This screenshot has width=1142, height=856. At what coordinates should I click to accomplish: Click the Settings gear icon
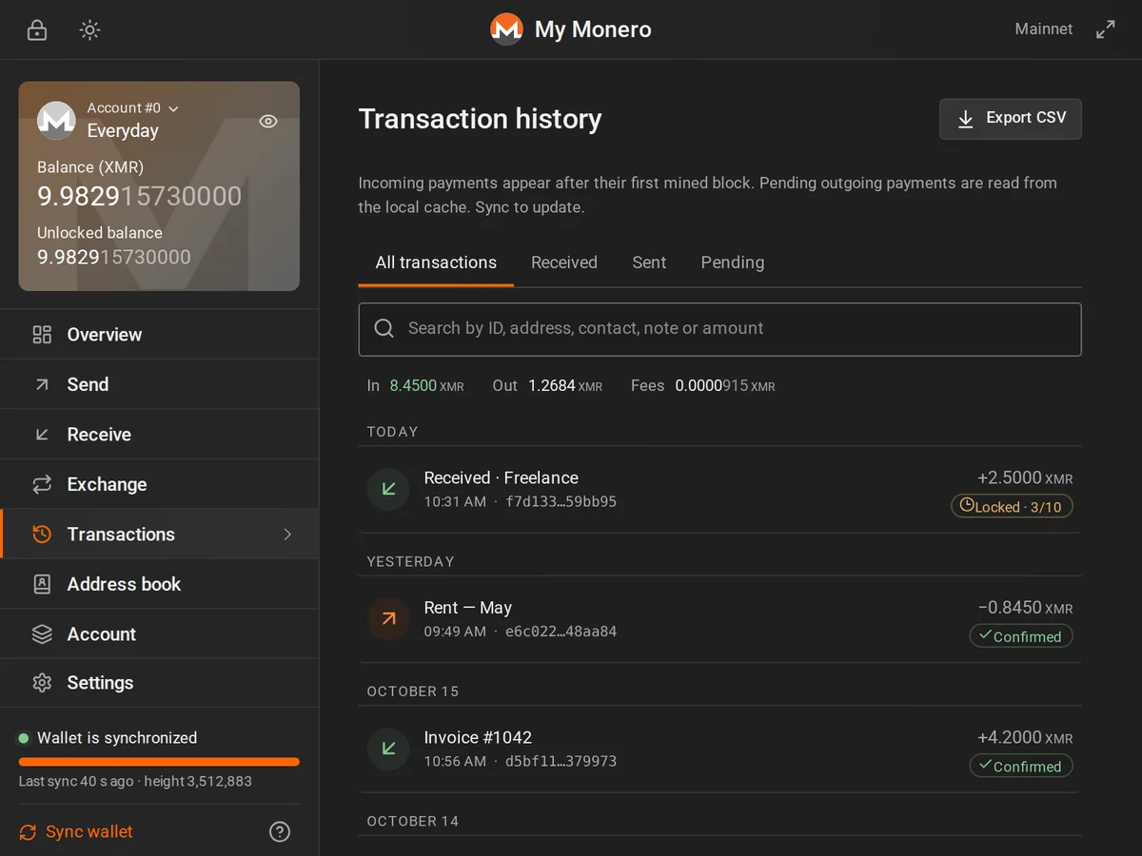[x=42, y=683]
